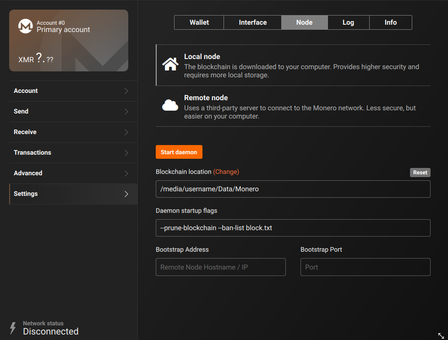
Task: Expand the Account menu chevron
Action: pos(126,91)
